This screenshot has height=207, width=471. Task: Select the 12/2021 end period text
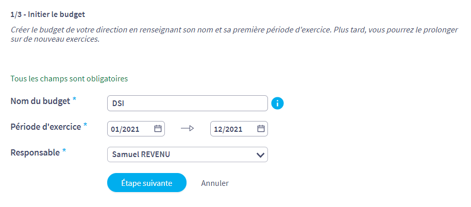(x=228, y=129)
